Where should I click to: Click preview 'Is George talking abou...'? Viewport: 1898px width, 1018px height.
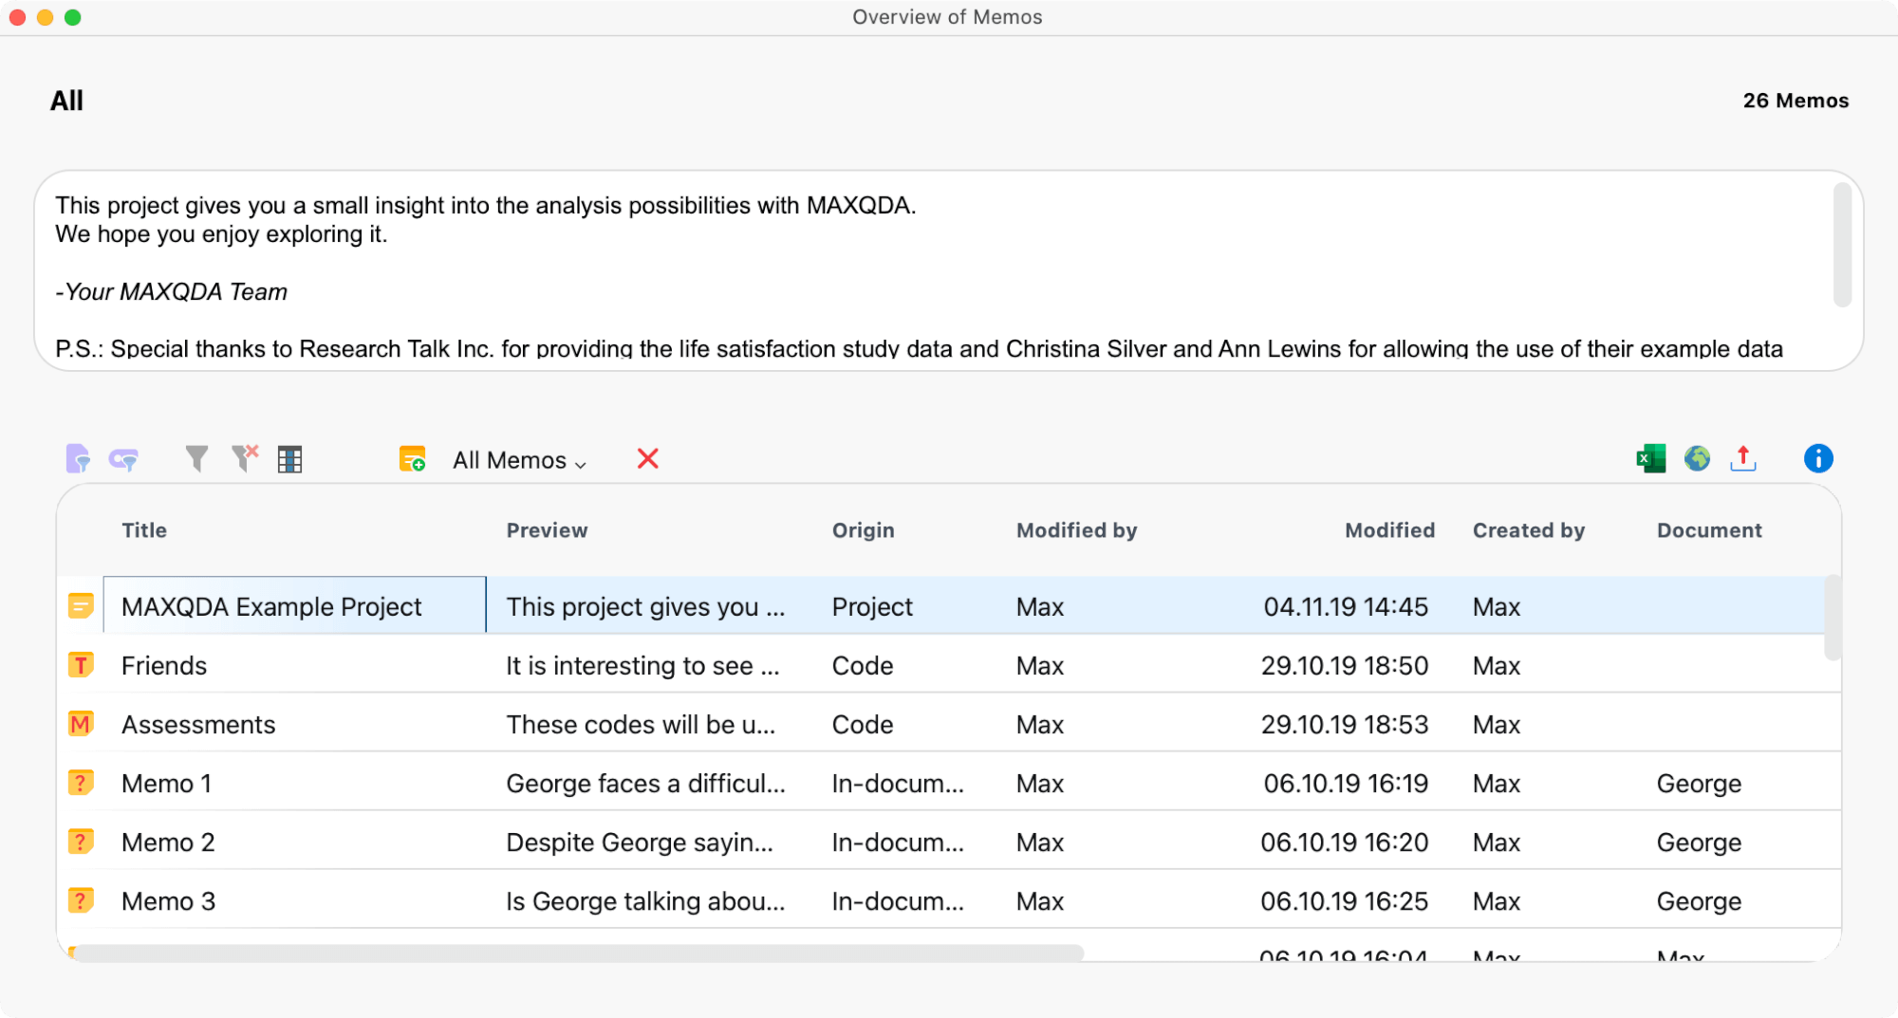(645, 901)
